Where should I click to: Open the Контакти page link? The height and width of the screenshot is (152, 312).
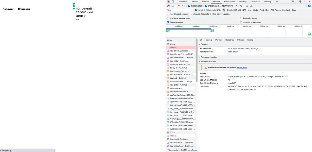coord(24,9)
